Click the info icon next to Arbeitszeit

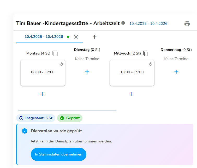(x=123, y=23)
